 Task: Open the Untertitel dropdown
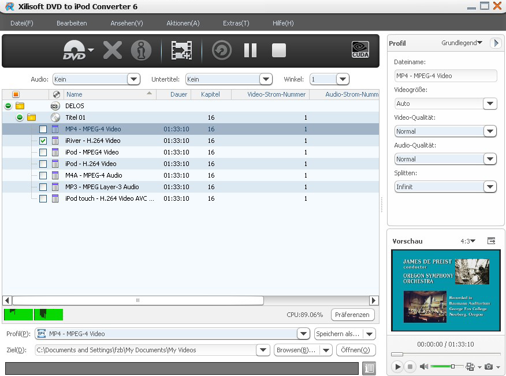click(x=266, y=79)
